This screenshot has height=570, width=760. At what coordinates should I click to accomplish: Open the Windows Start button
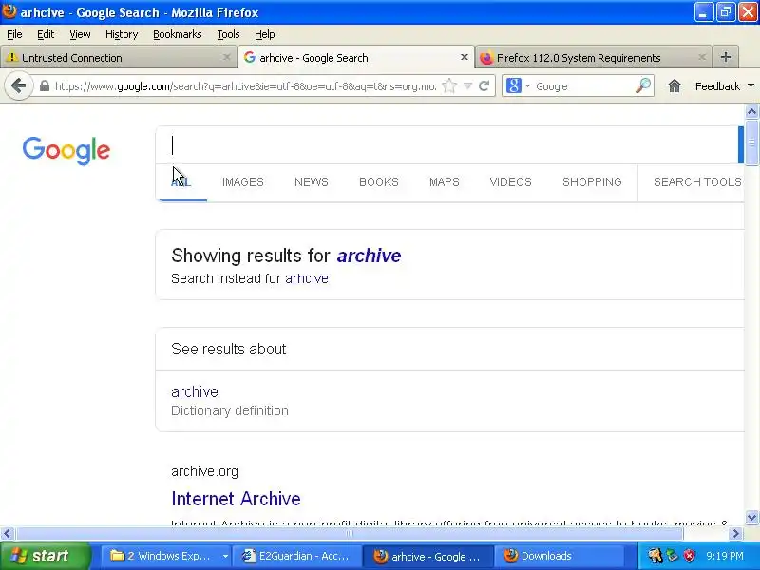(45, 556)
